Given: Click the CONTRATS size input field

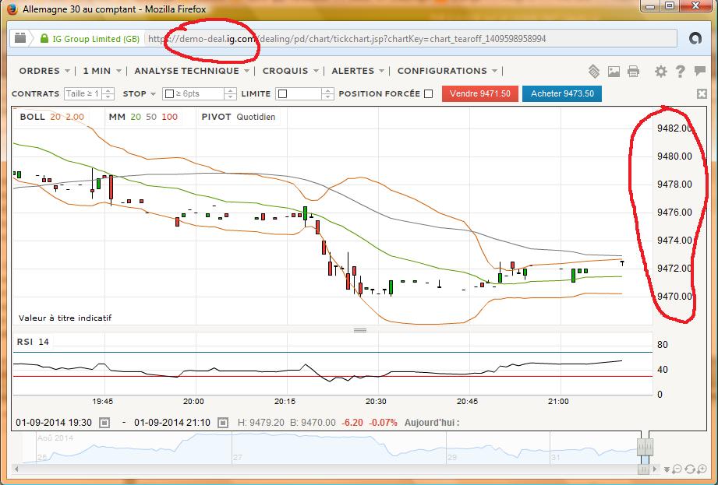Looking at the screenshot, I should point(83,93).
